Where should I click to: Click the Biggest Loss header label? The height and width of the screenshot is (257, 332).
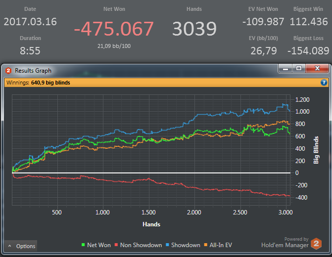[x=308, y=38]
